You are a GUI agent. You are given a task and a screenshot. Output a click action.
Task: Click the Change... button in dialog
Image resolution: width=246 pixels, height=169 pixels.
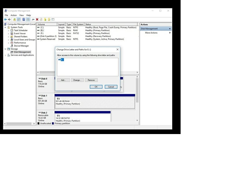(77, 80)
